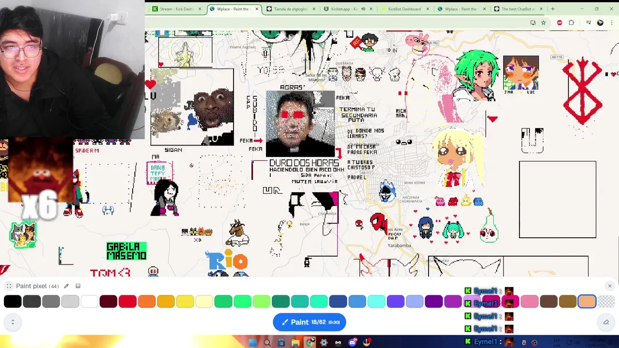
Task: Pick the lime green color swatch
Action: point(262,302)
